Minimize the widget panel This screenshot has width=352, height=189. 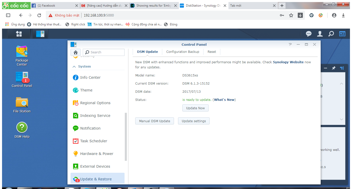point(326,68)
